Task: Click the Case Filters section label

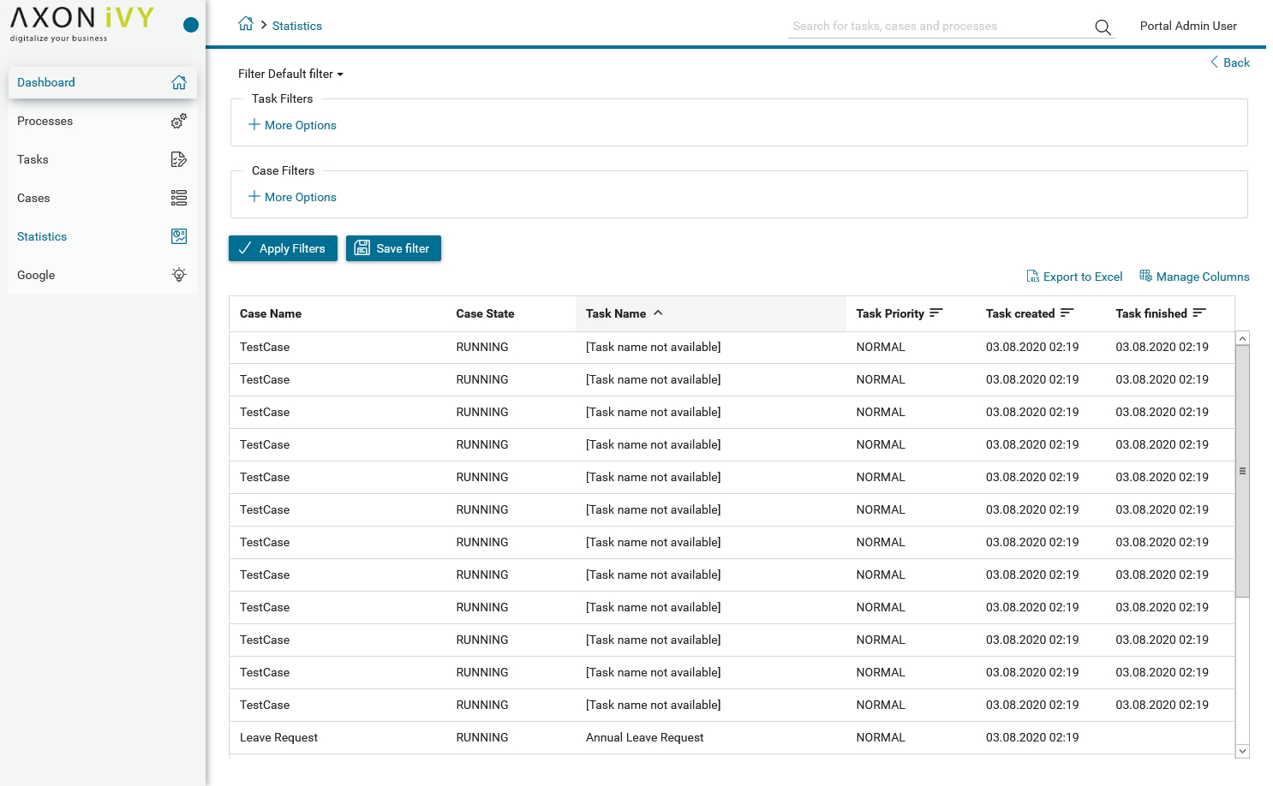Action: [x=283, y=170]
